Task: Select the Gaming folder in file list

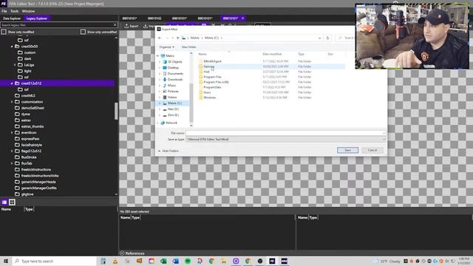Action: (x=208, y=66)
